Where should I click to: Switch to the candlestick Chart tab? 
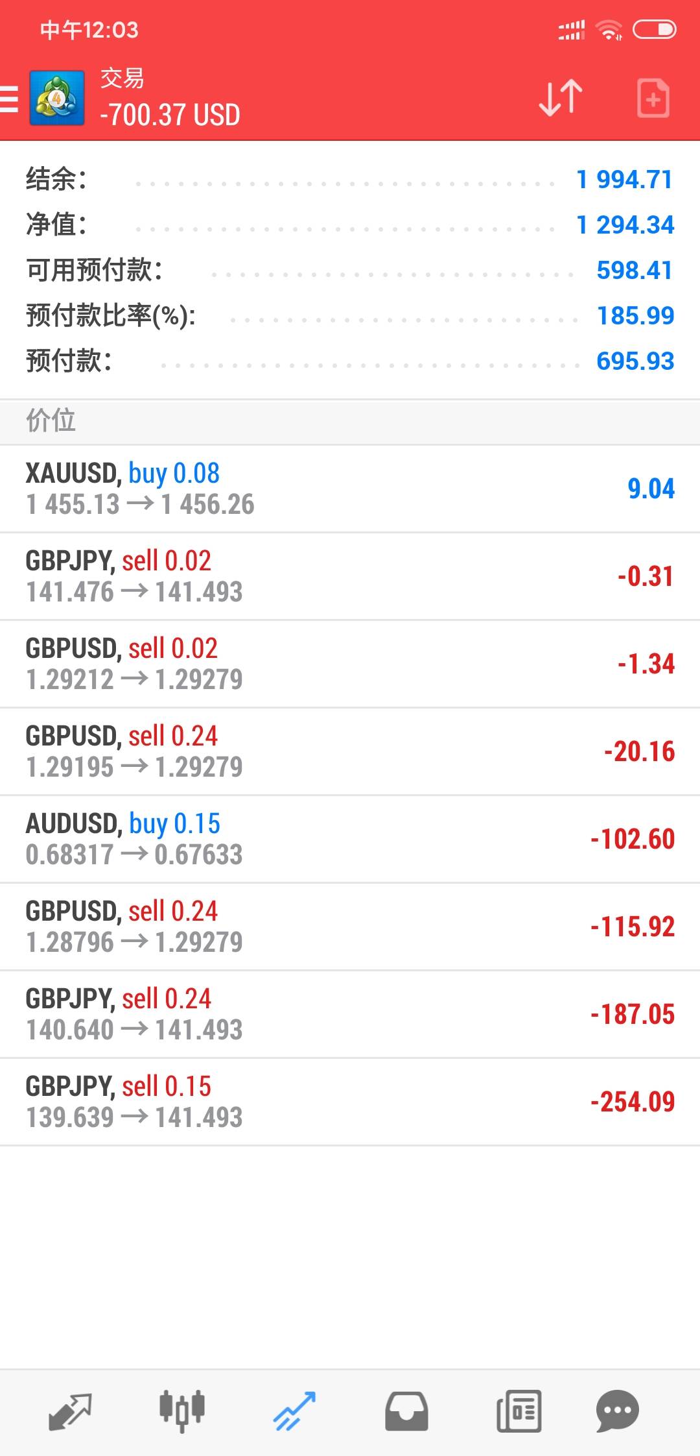(x=182, y=1411)
